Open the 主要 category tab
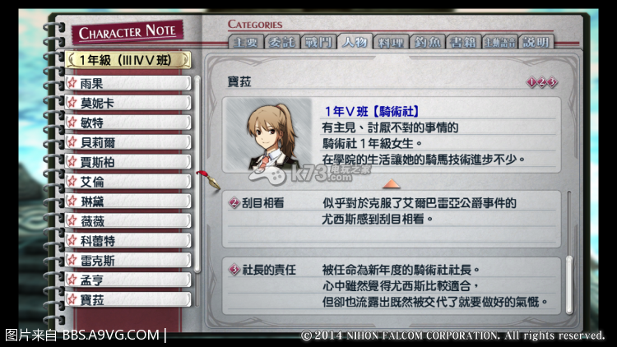The width and height of the screenshot is (617, 347). pyautogui.click(x=245, y=42)
